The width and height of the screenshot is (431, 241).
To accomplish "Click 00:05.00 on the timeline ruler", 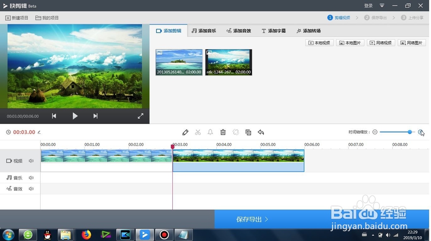I will coord(268,144).
